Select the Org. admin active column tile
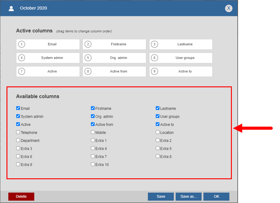The height and width of the screenshot is (203, 280). [x=114, y=58]
